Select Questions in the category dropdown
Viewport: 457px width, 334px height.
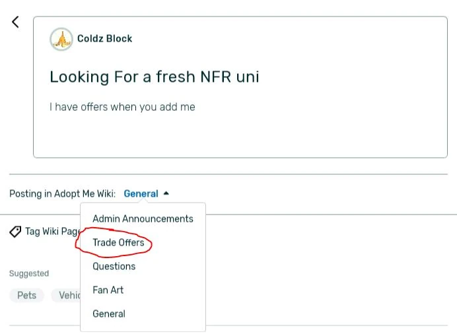pos(114,266)
